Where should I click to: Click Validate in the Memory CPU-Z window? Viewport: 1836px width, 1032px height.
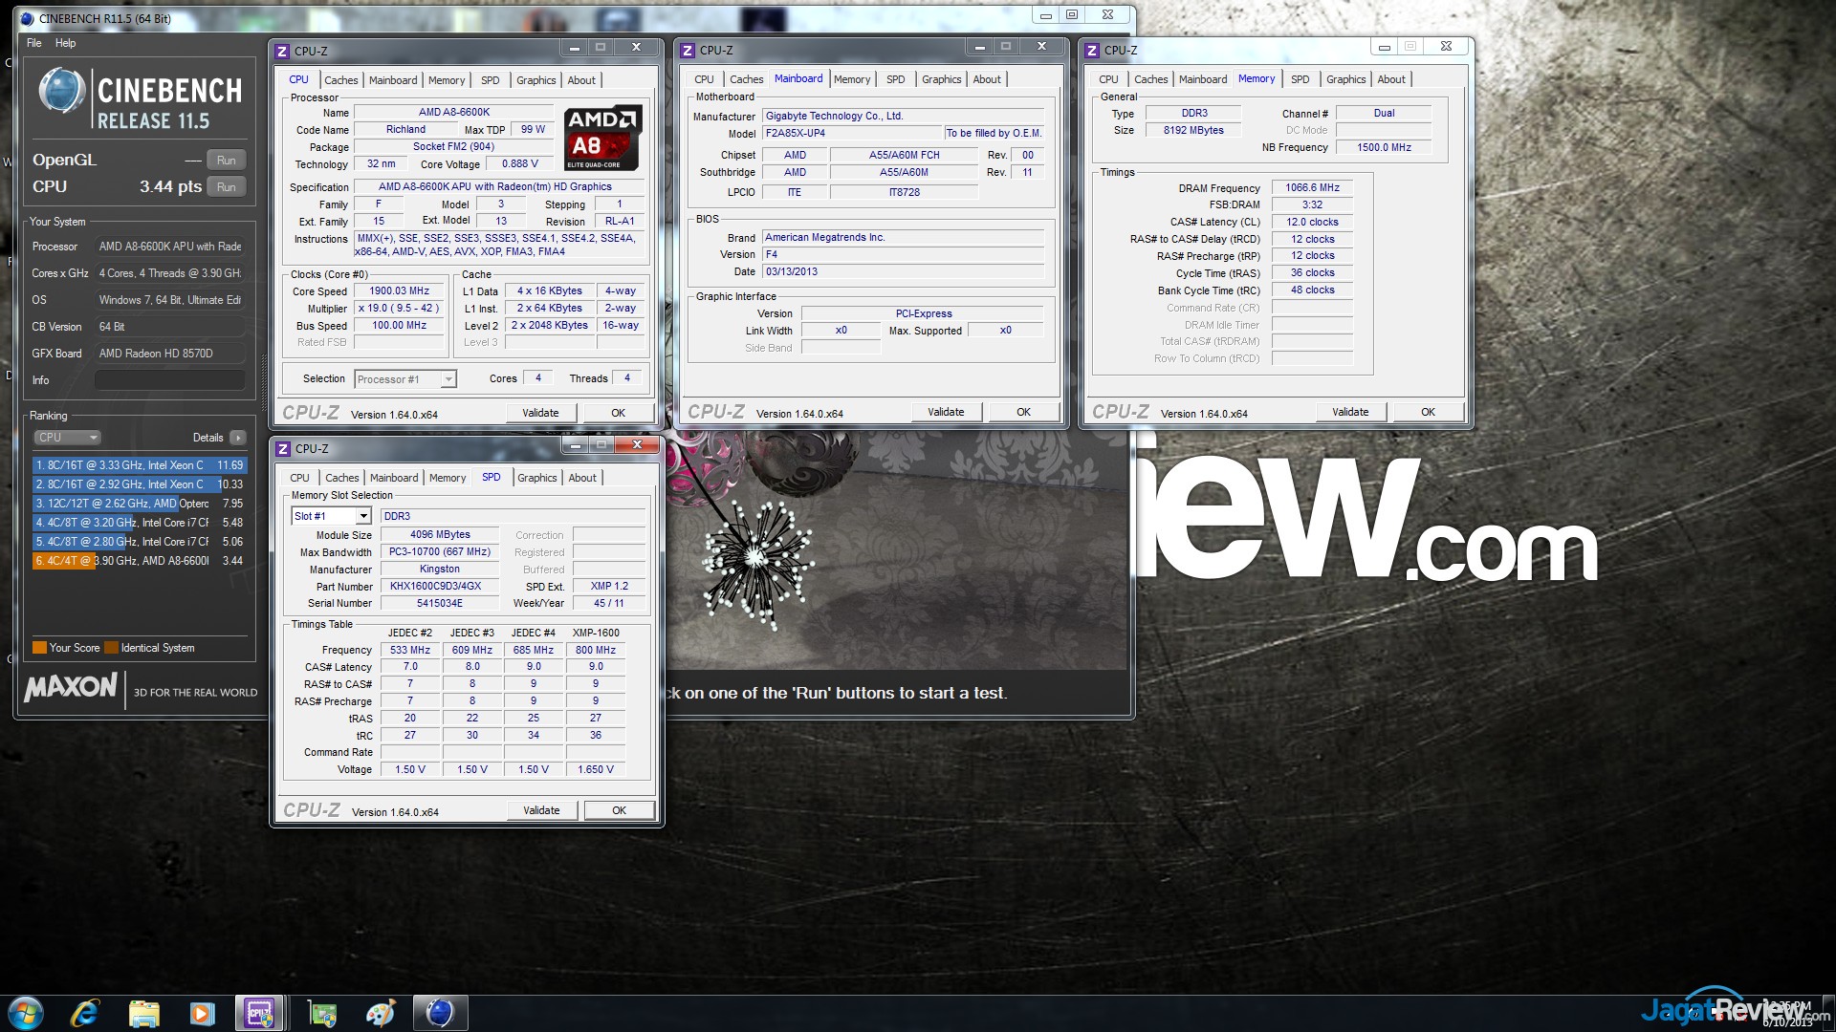tap(1349, 412)
